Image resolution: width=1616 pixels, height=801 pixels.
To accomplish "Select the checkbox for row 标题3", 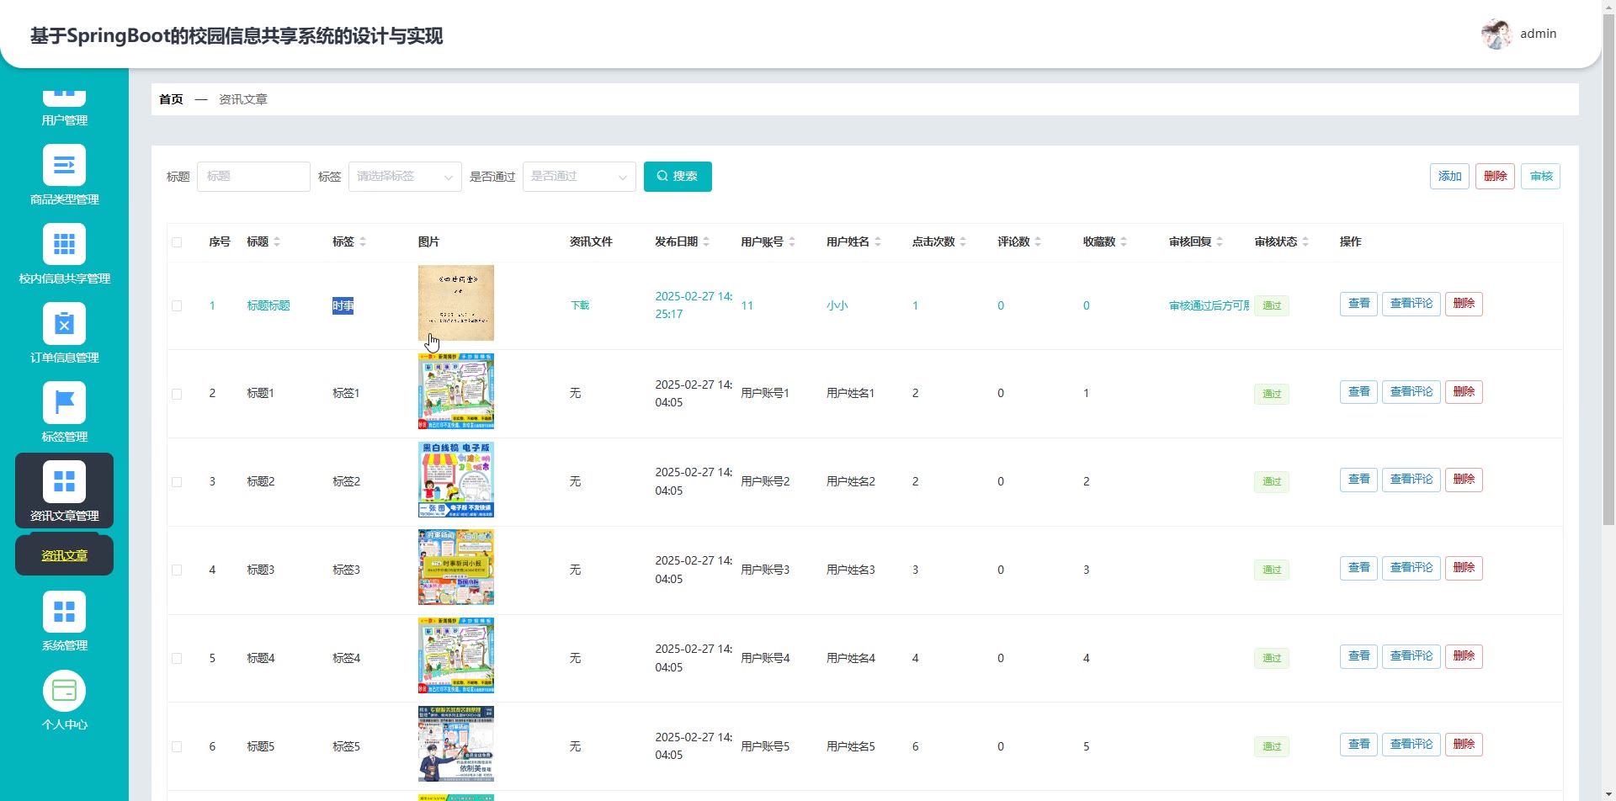I will (x=177, y=570).
